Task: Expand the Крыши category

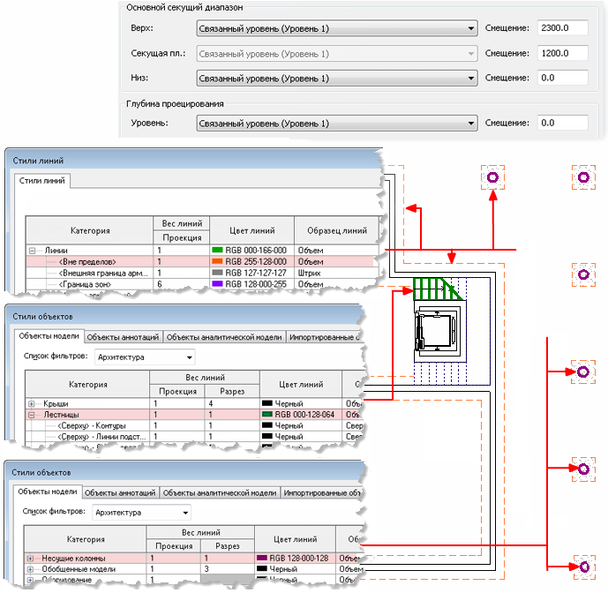Action: pos(32,404)
